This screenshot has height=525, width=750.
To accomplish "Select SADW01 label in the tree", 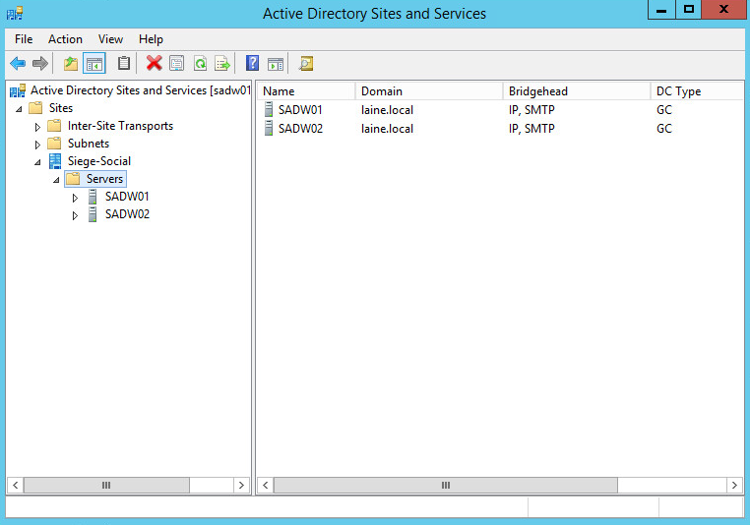I will click(127, 197).
